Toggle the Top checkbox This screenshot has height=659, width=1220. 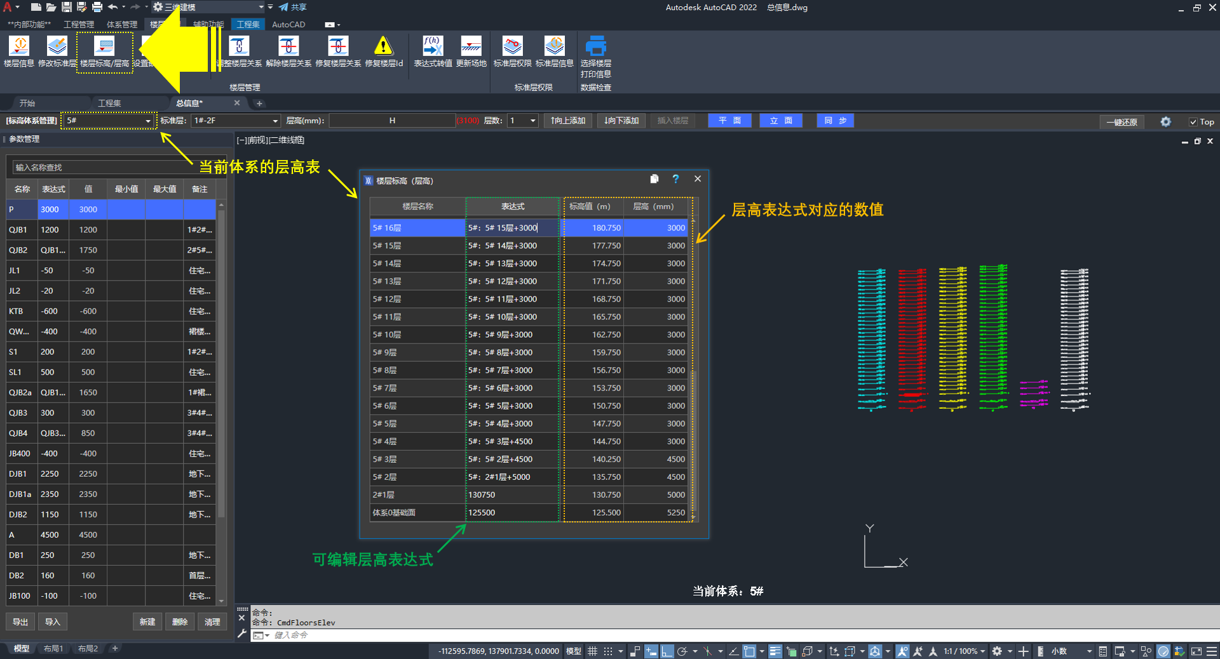[1193, 122]
